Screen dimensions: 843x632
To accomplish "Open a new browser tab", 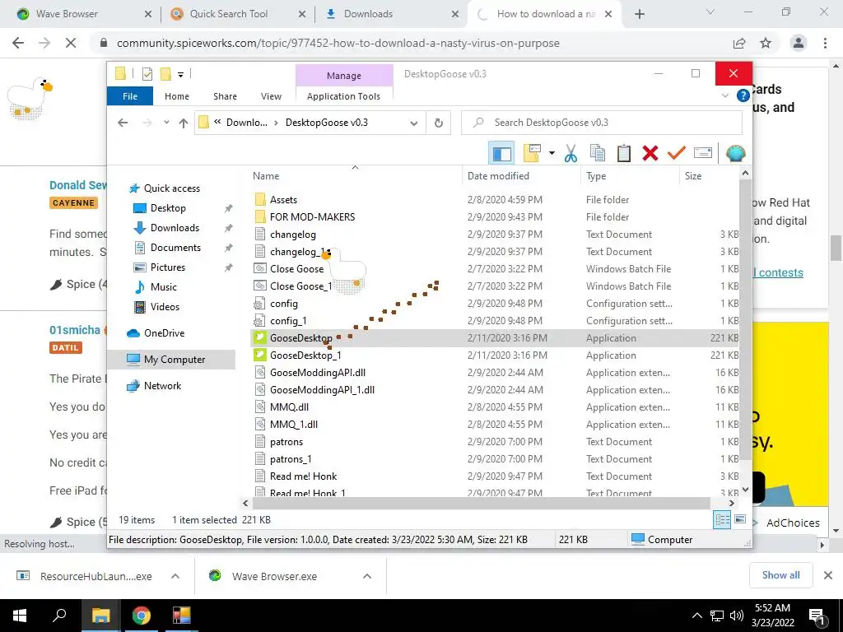I will click(639, 15).
